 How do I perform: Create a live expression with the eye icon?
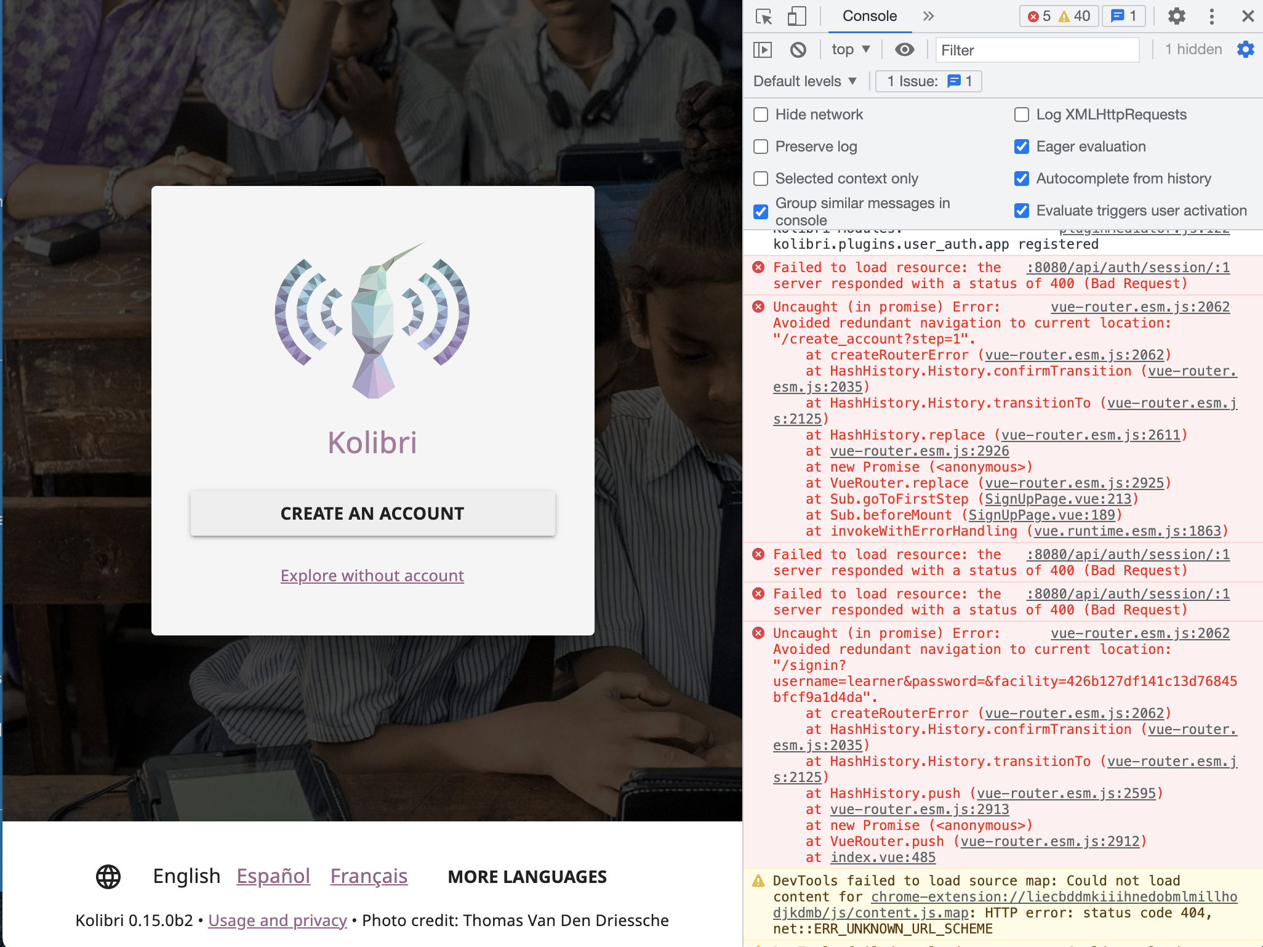point(904,49)
